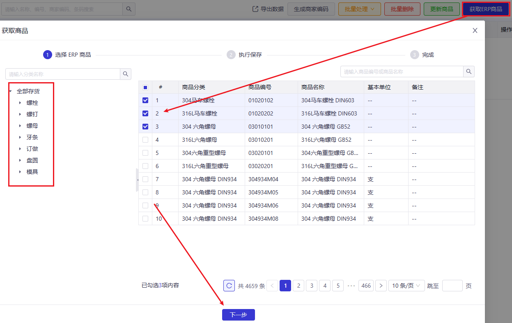512x323 pixels.
Task: Check row 7 304934M04 checkbox
Action: (x=145, y=179)
